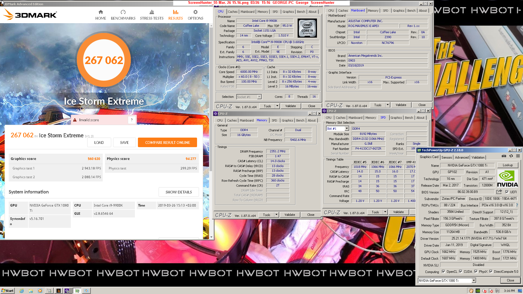The width and height of the screenshot is (523, 294).
Task: Open the GPU-Z hamburger menu
Action: pos(518,156)
